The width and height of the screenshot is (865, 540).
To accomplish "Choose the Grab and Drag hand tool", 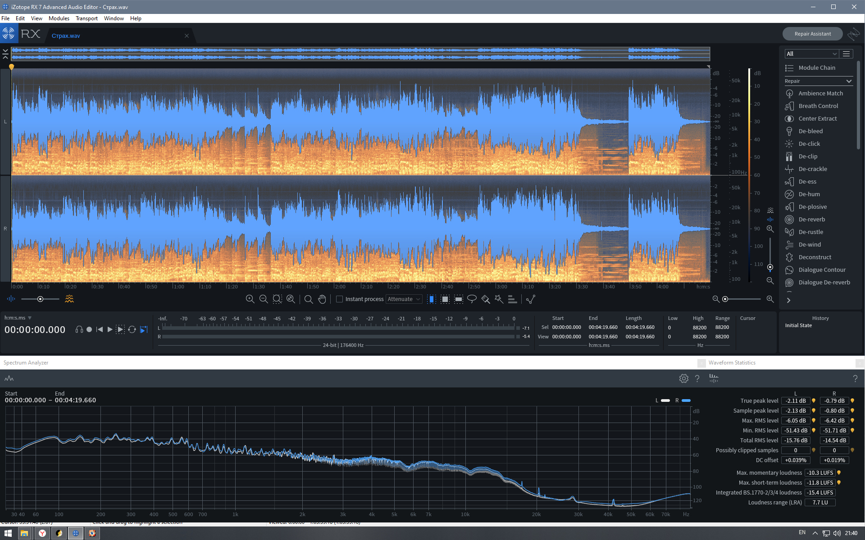I will (x=322, y=299).
